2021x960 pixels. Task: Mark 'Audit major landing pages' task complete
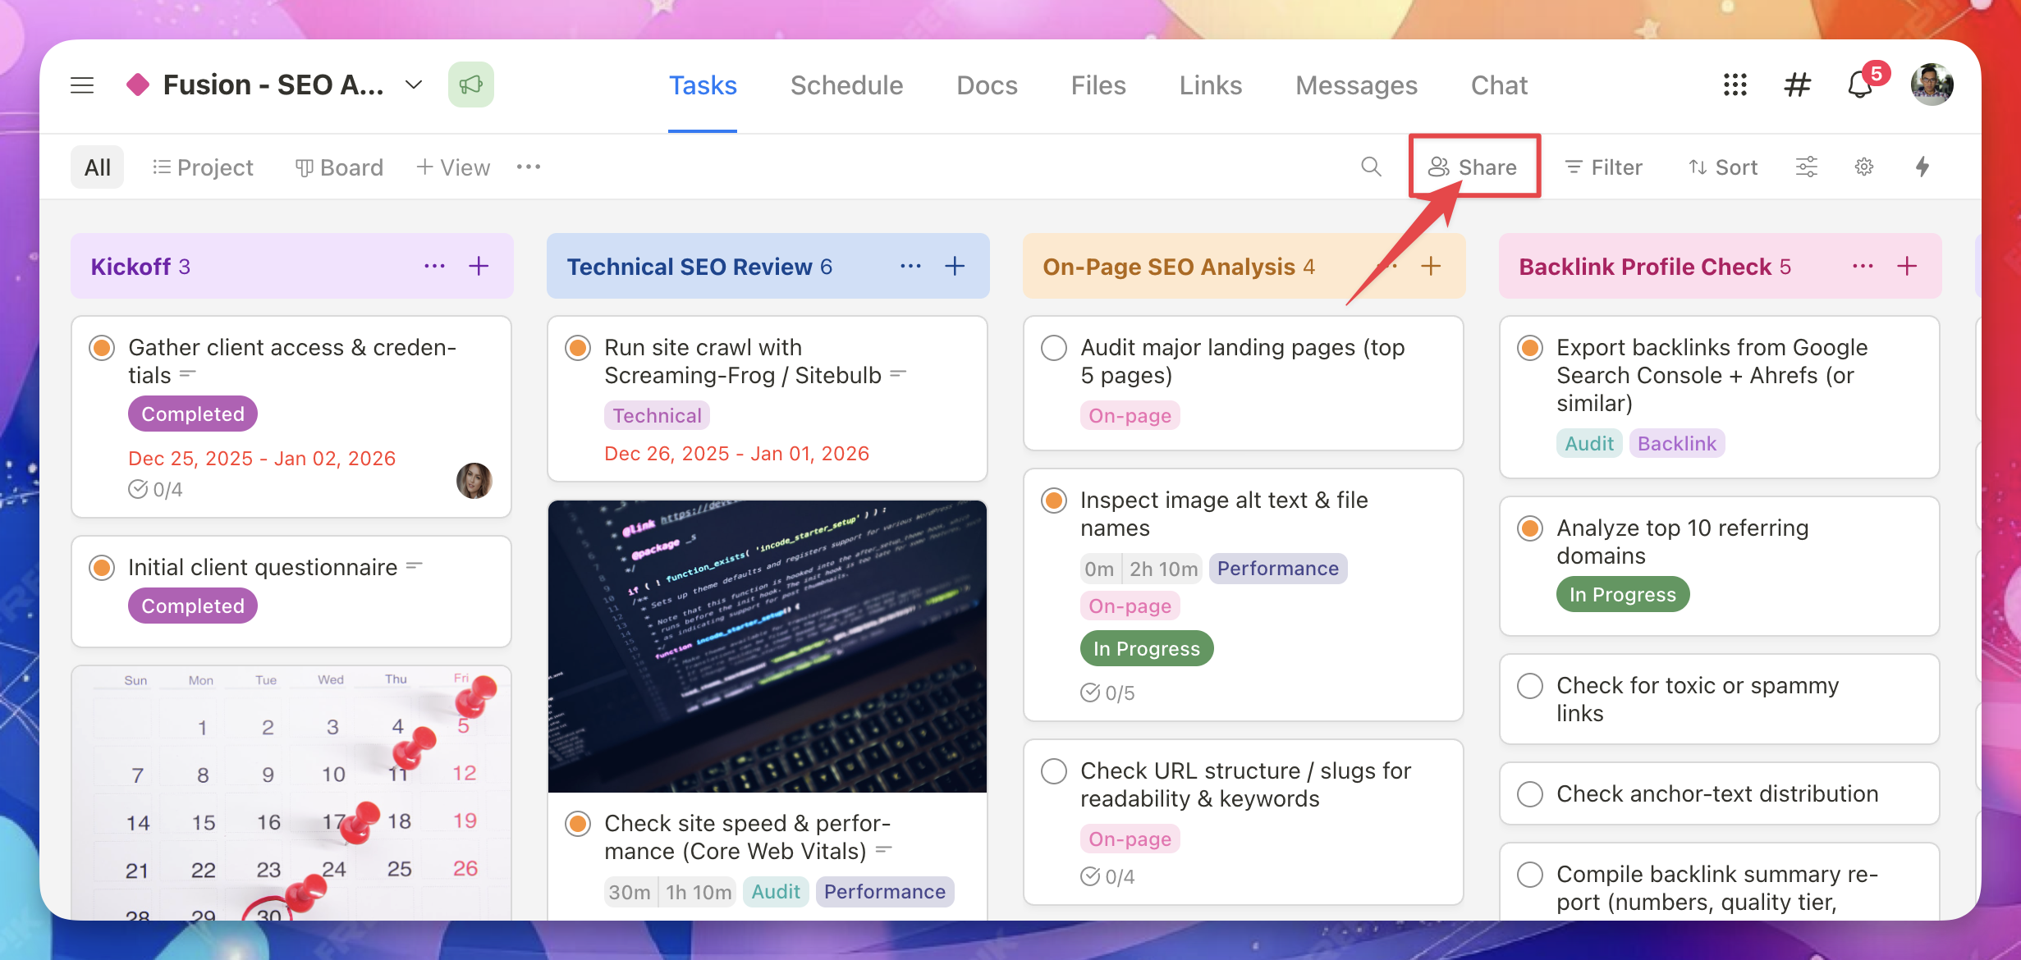point(1054,348)
